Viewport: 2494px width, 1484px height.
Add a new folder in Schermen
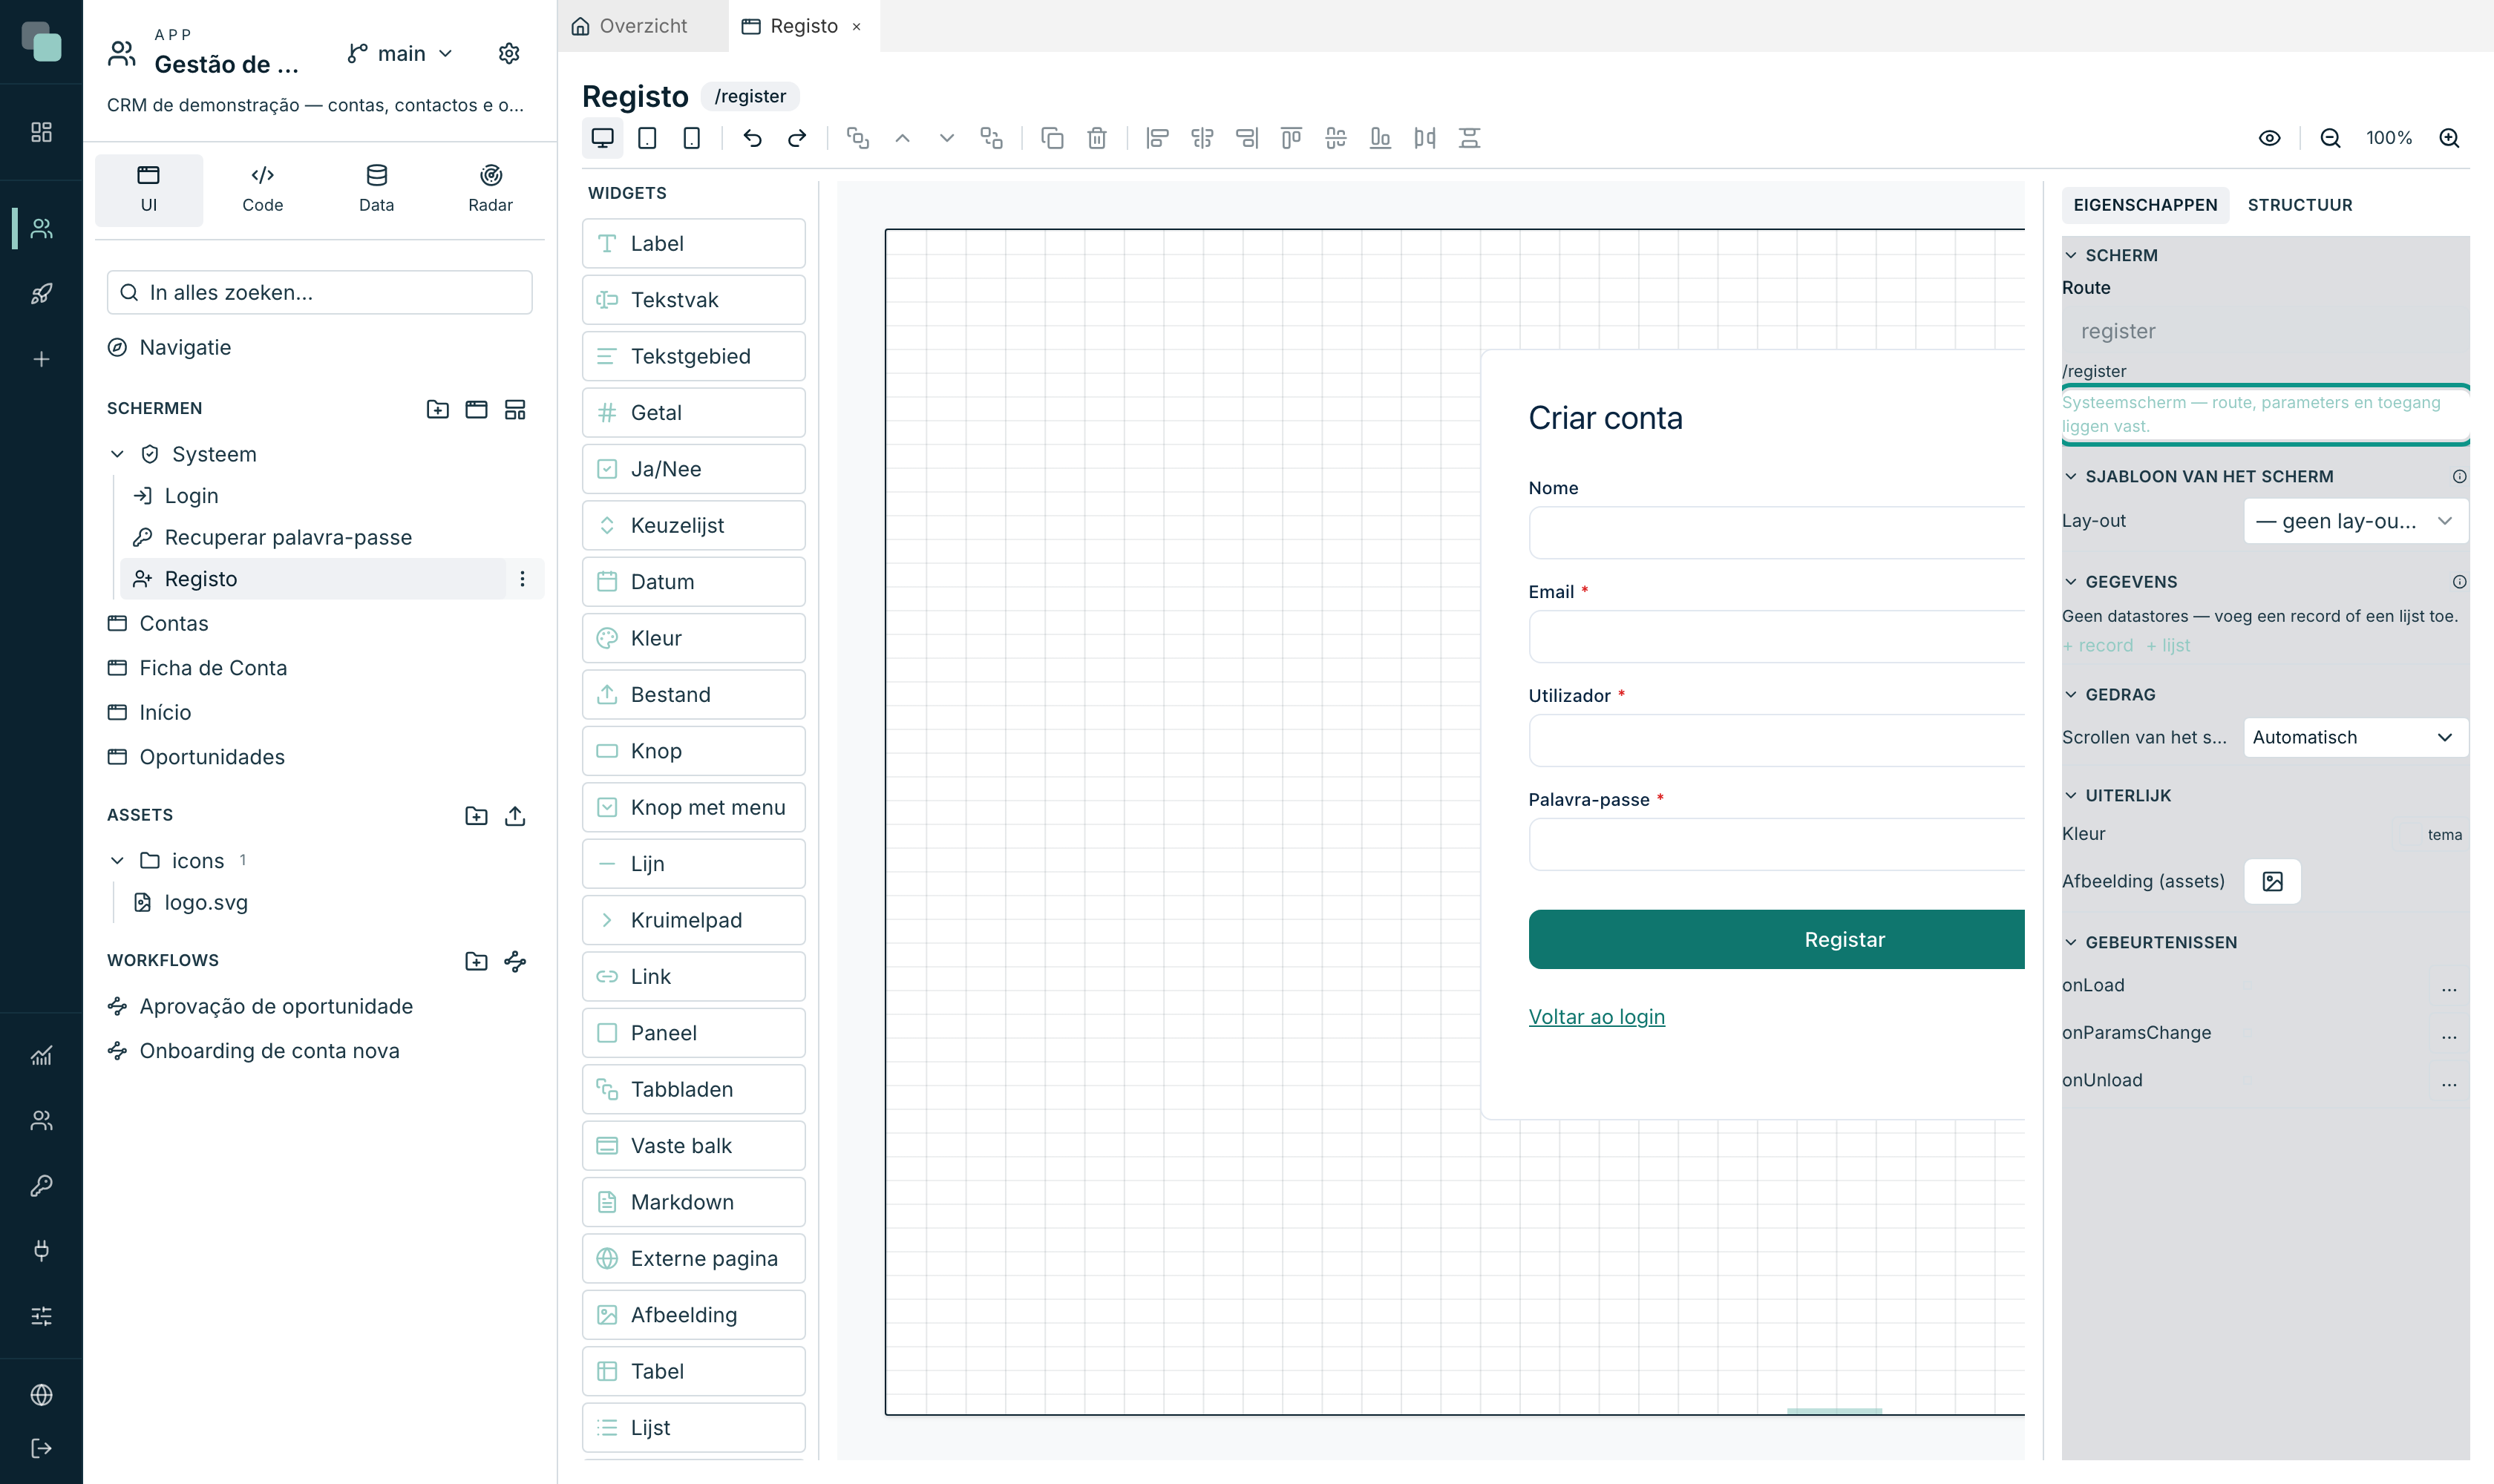pyautogui.click(x=437, y=409)
